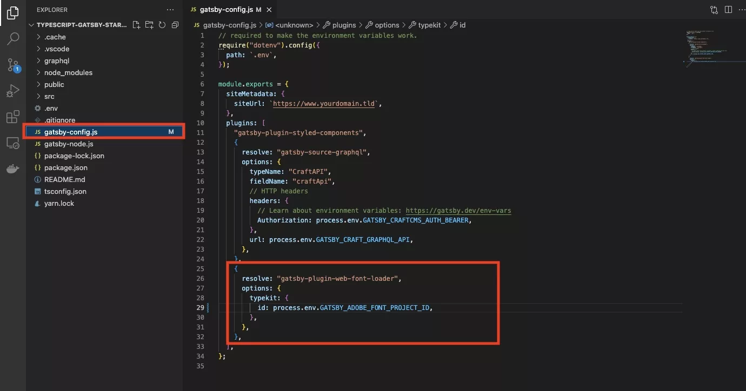Open the Explorer more actions ellipsis

tap(171, 10)
